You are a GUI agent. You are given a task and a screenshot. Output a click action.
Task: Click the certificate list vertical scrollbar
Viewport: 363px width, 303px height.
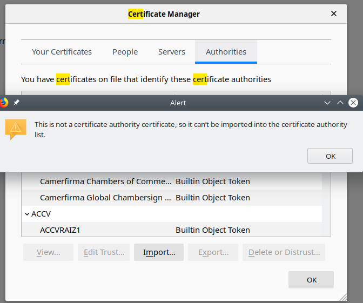click(x=326, y=204)
